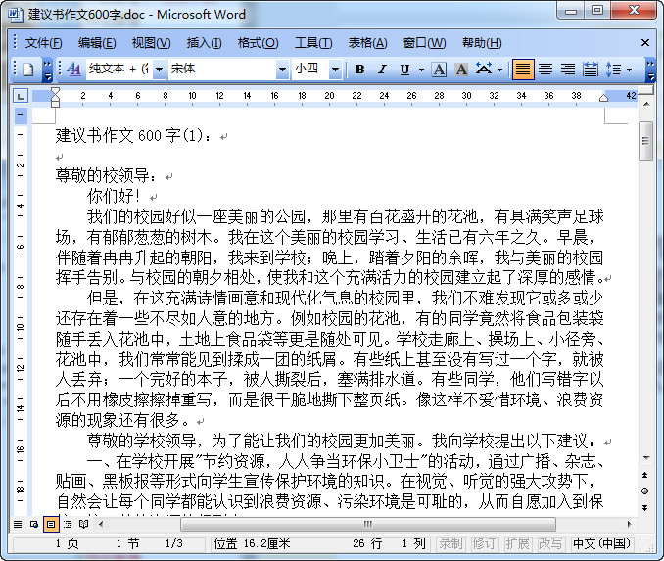Click the vertical scrollbar down arrow
This screenshot has width=664, height=561.
coord(645,457)
